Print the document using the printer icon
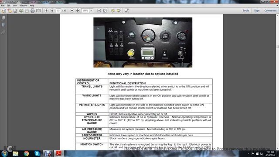279x157 pixels. (32, 10)
